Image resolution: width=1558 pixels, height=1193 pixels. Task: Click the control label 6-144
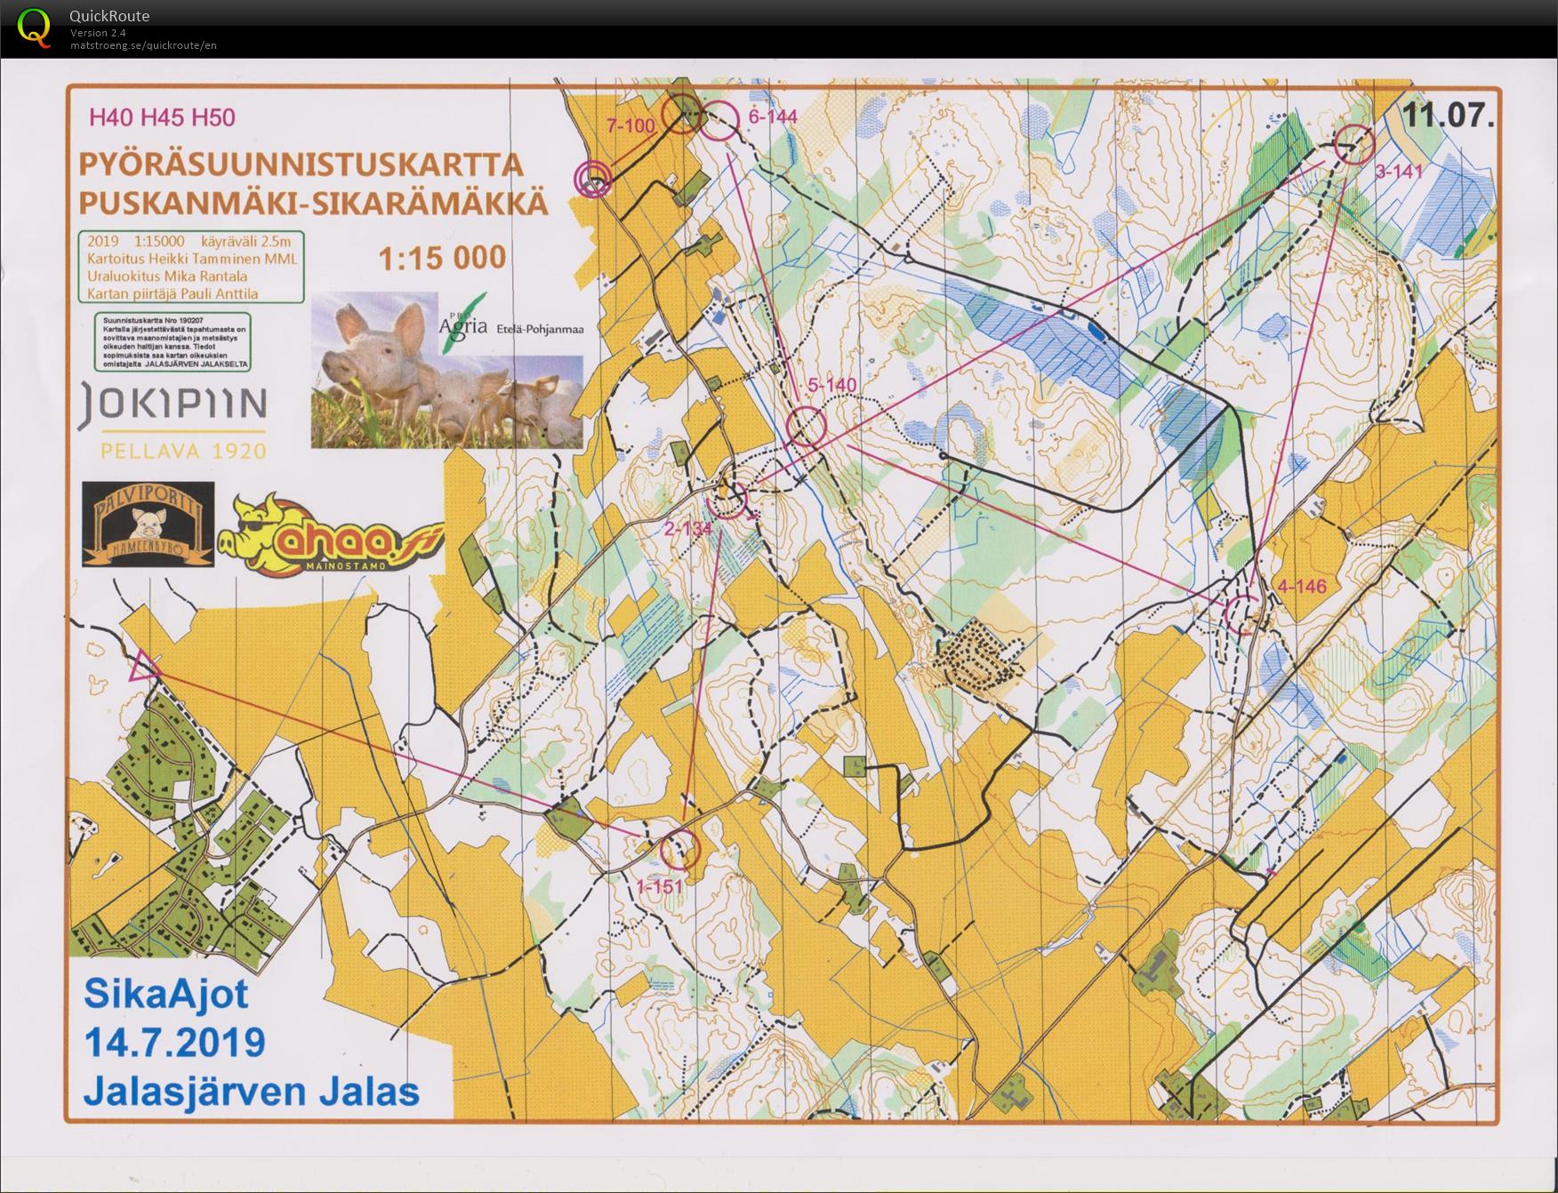(x=773, y=116)
